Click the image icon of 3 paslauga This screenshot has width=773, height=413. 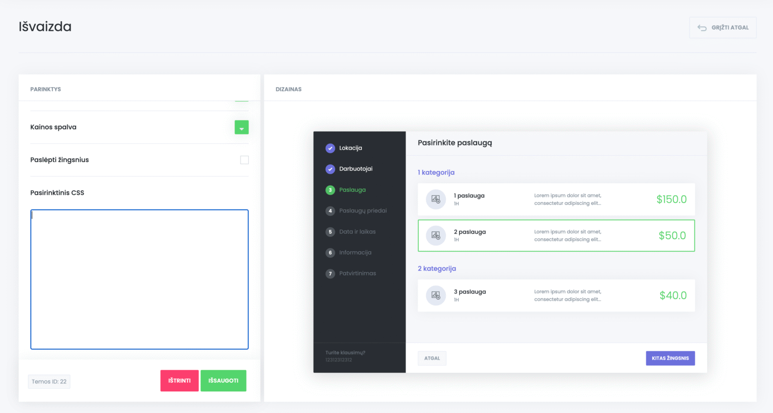click(436, 296)
